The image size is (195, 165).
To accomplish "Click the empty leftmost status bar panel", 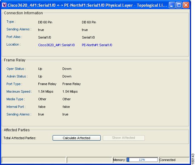I will tap(34, 160).
